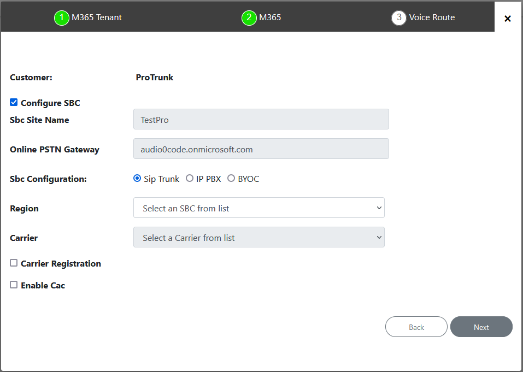Open the Carrier selection dropdown

tap(258, 237)
